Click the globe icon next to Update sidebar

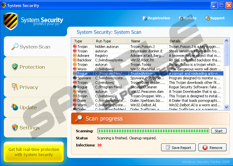(15, 107)
